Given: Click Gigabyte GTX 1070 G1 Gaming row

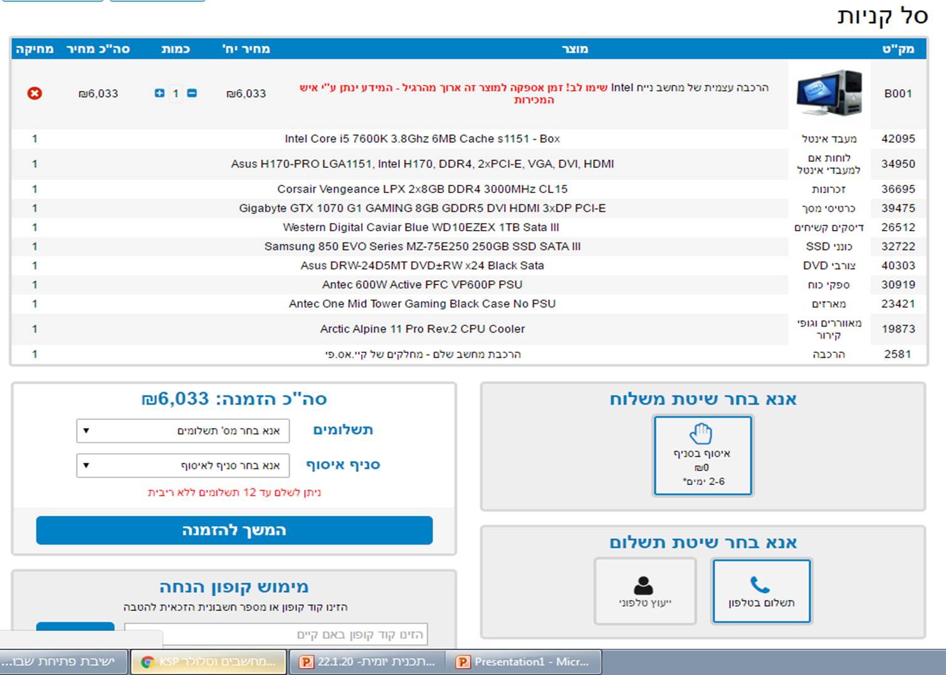Looking at the screenshot, I should coord(423,208).
